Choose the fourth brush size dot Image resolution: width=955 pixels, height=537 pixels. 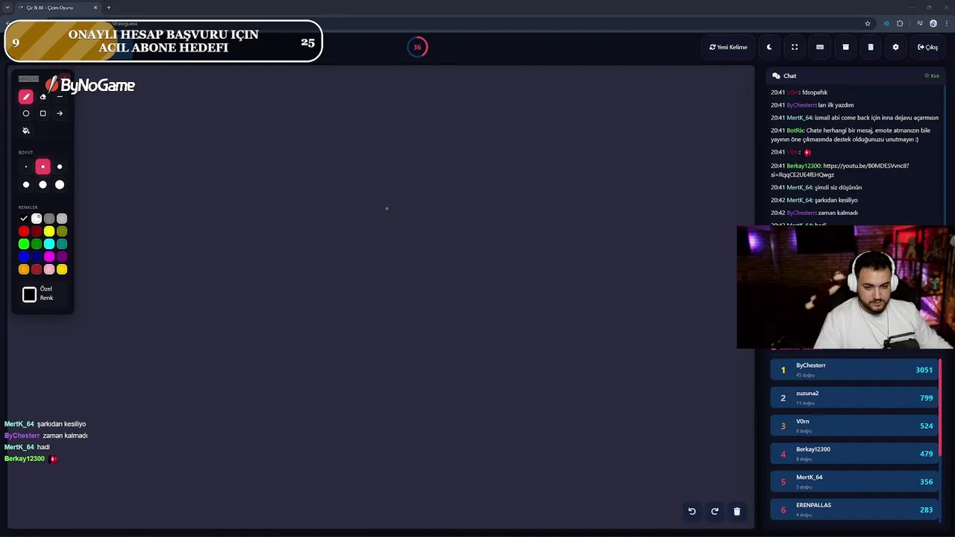point(26,185)
